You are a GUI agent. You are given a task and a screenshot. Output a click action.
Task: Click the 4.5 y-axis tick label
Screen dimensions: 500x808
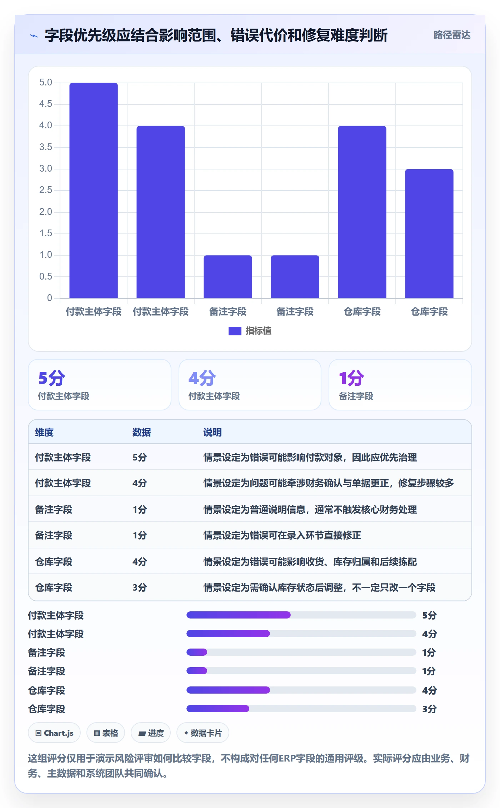pyautogui.click(x=46, y=104)
